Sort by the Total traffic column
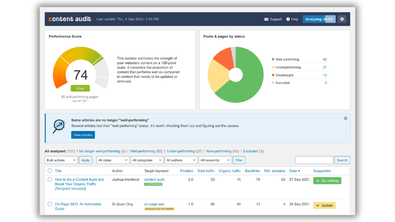The height and width of the screenshot is (222, 395). pos(206,171)
